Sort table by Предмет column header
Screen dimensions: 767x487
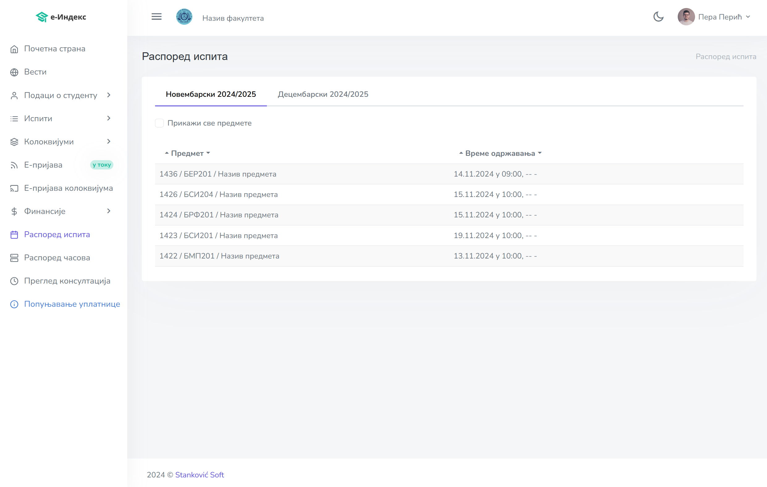[187, 153]
